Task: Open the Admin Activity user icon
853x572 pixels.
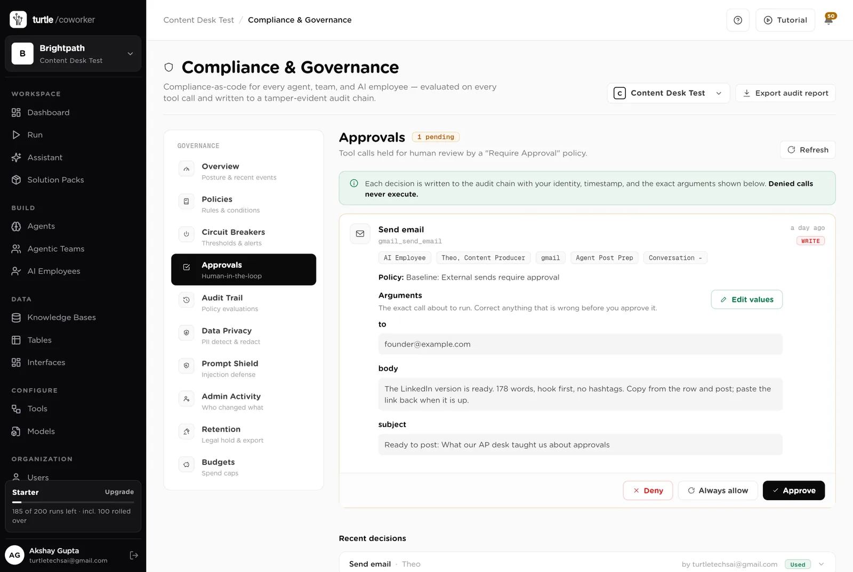Action: [x=186, y=398]
